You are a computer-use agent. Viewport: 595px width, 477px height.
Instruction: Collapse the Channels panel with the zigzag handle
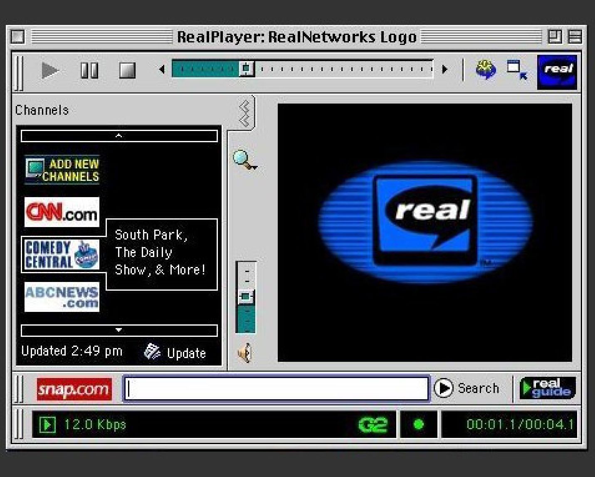coord(245,113)
